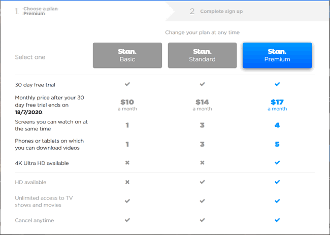Click Premium plan's 5 download devices number
The width and height of the screenshot is (330, 235).
(x=277, y=144)
